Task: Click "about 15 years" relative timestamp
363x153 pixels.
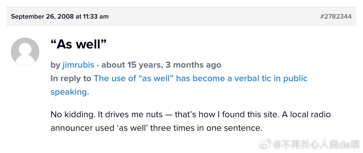Action: point(131,65)
